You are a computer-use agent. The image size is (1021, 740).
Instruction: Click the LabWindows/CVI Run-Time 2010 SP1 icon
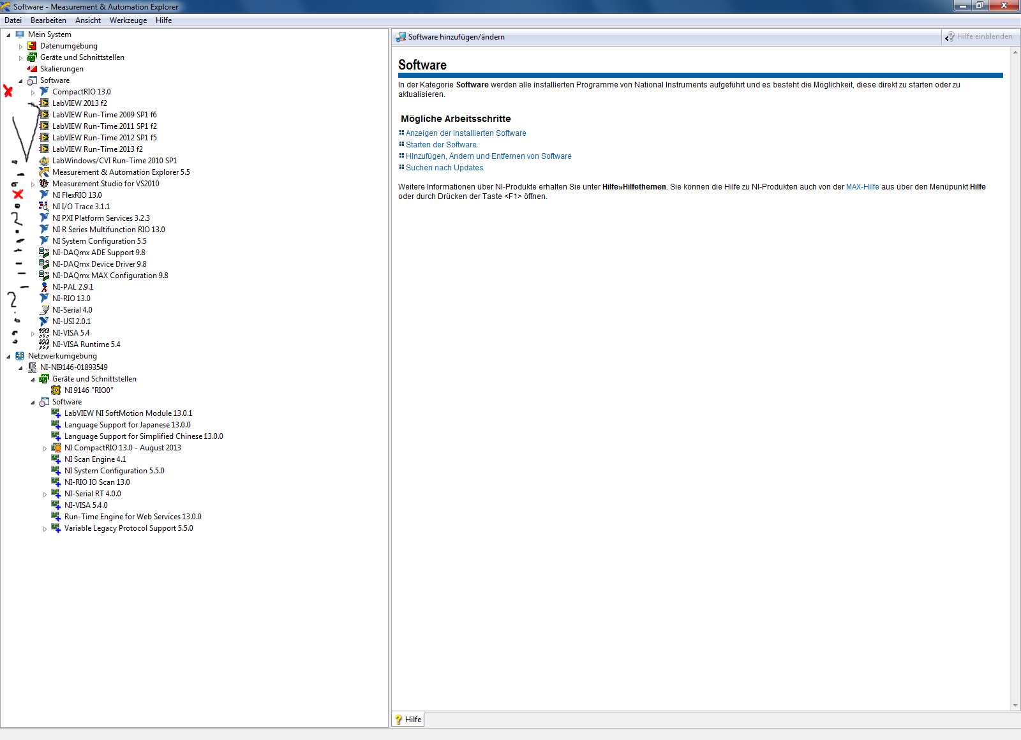click(44, 161)
